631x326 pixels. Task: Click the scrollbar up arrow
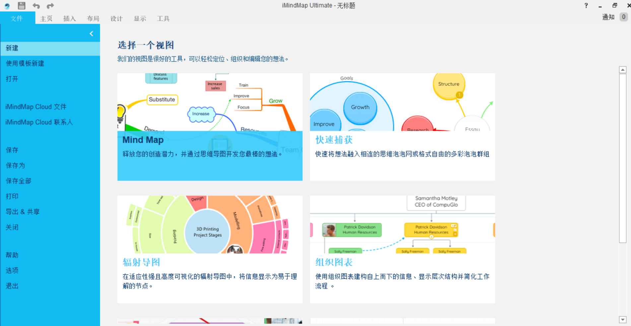[623, 70]
